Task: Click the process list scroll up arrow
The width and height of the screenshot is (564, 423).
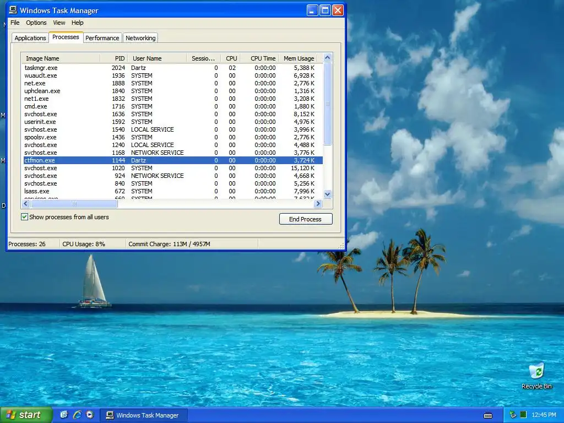Action: [x=327, y=57]
